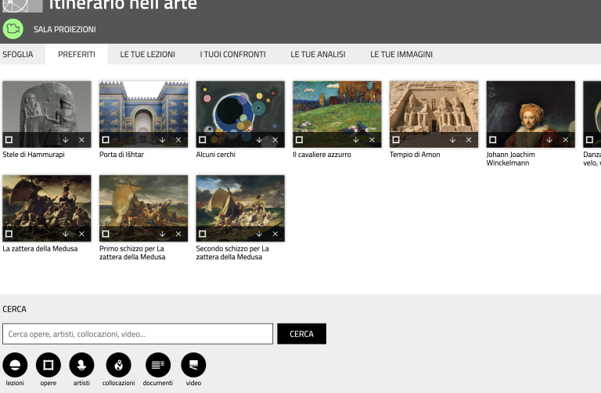Filter search by lezioni icon

15,365
